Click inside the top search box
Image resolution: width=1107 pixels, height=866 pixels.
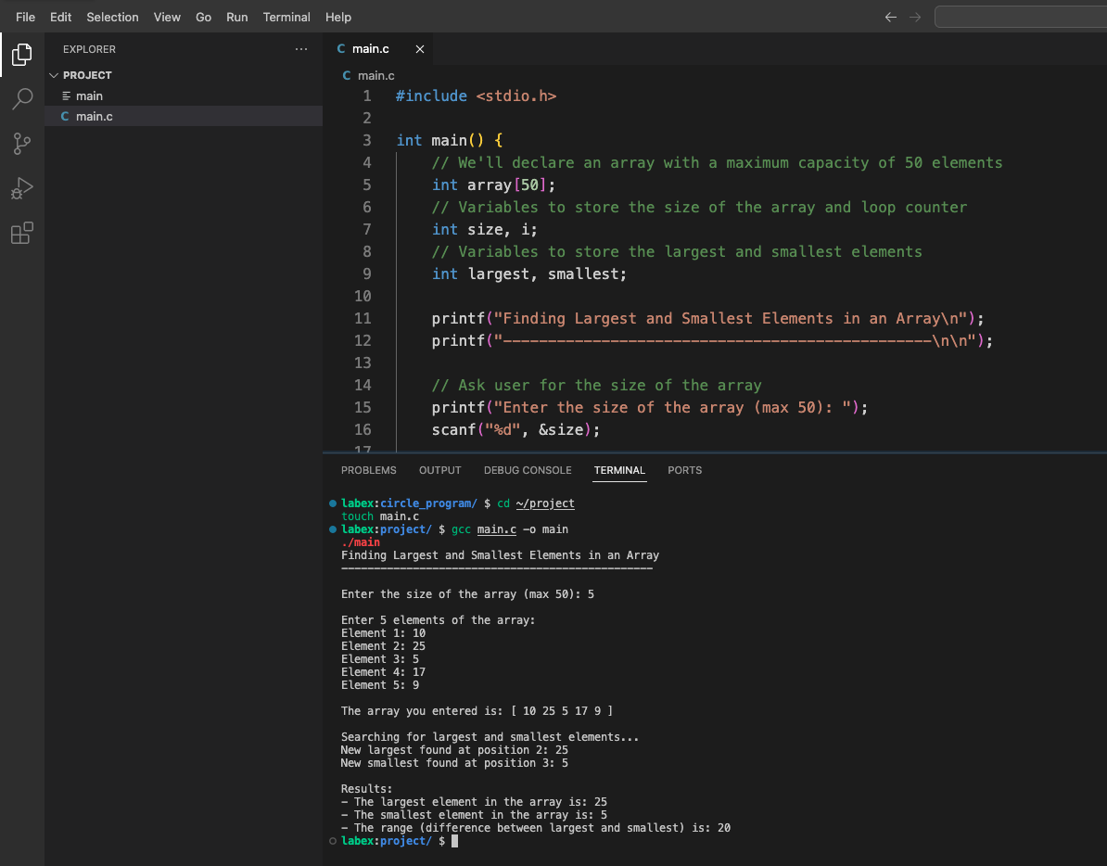click(1020, 16)
